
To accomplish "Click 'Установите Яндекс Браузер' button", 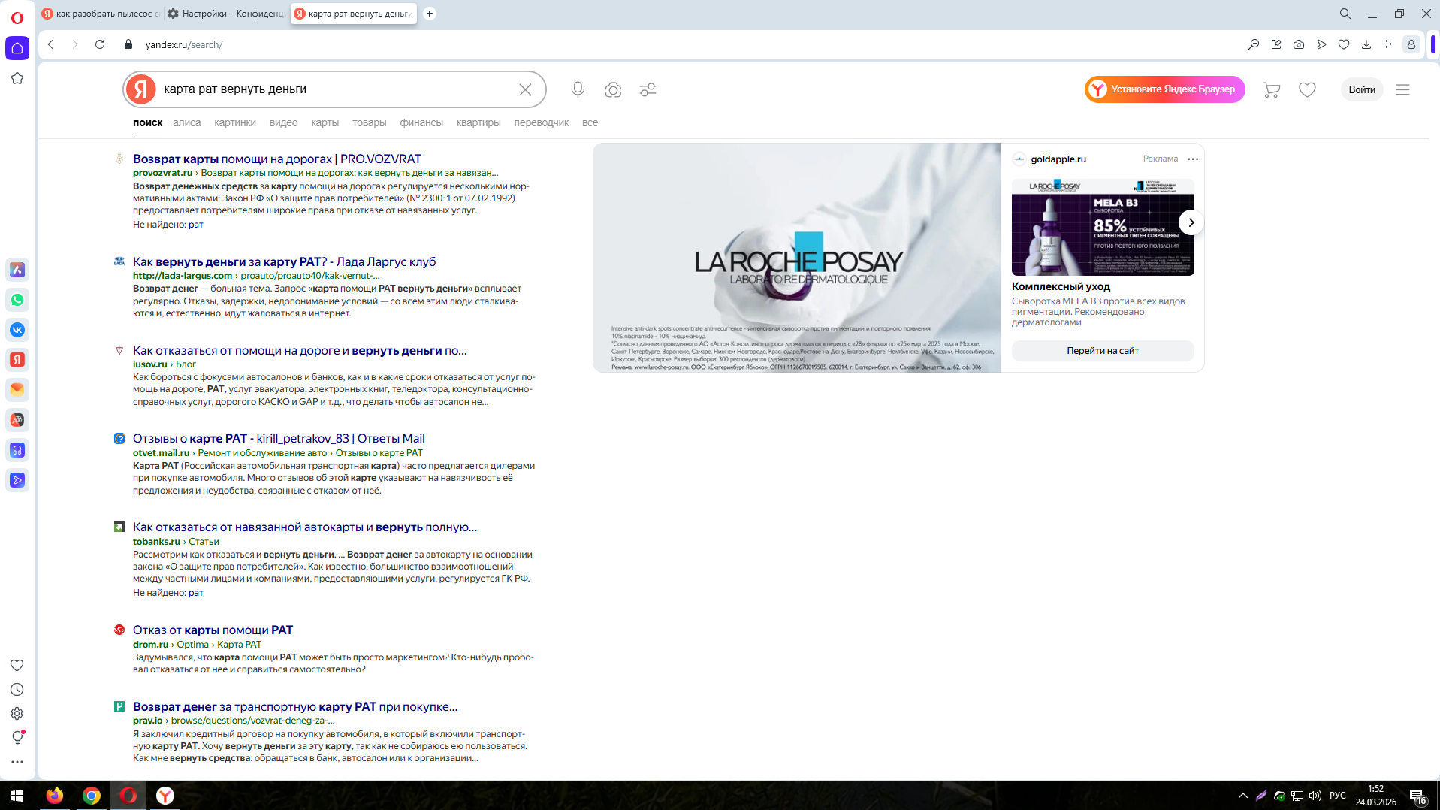I will tap(1164, 89).
